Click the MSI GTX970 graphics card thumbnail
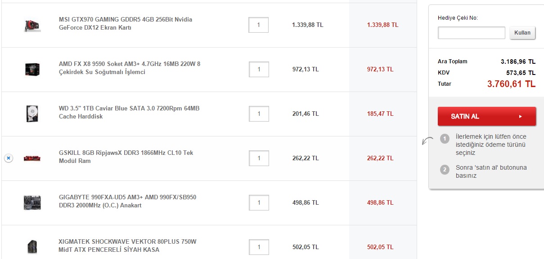The image size is (544, 259). point(32,25)
